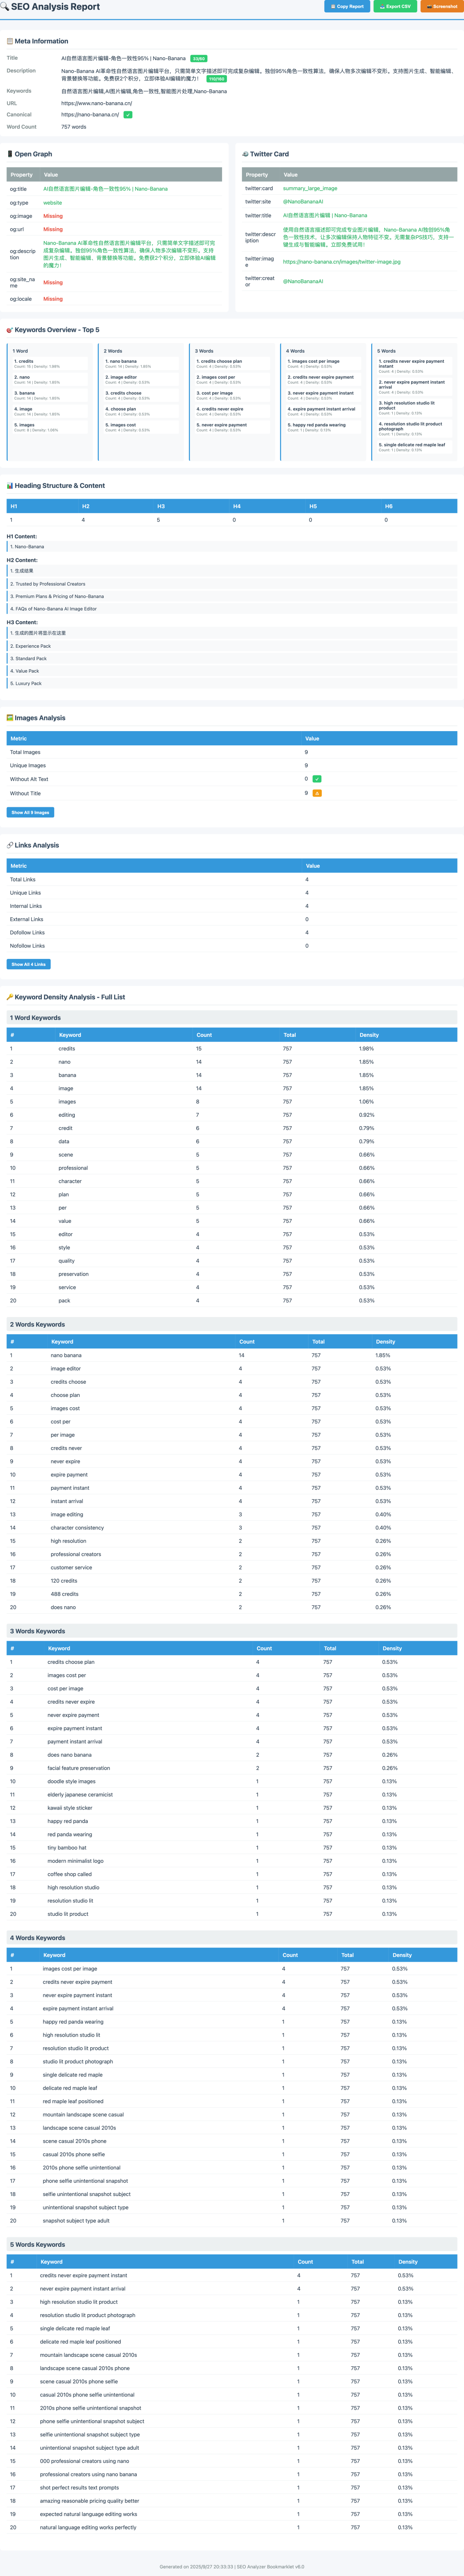Click the link icon beside Links Analysis heading
This screenshot has height=2576, width=464.
10,845
